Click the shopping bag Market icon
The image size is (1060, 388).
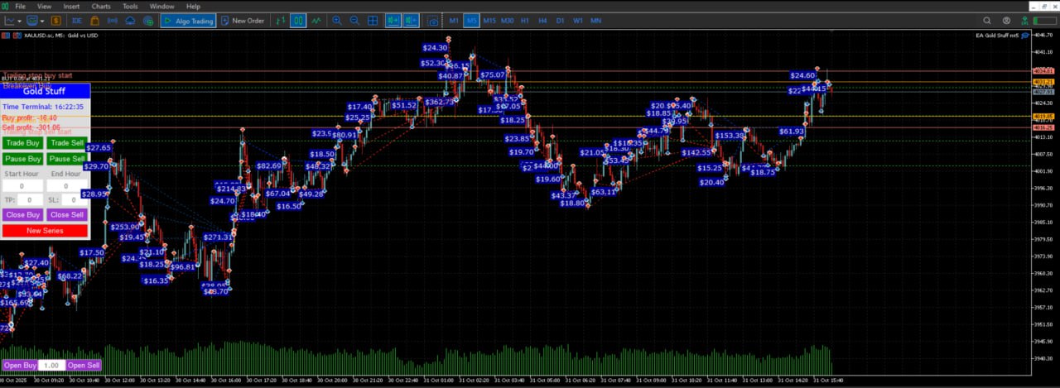tap(95, 21)
